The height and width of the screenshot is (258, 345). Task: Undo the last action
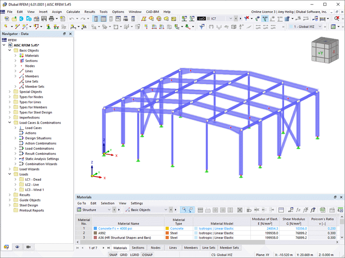(72, 19)
